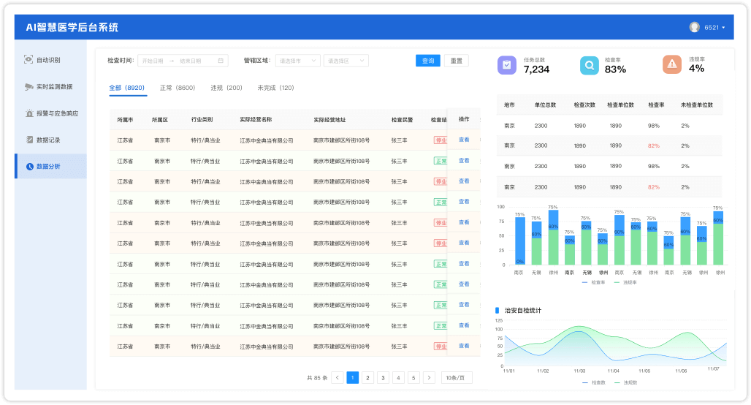Viewport: 751px width, 405px height.
Task: Click the purple 任务总数 checklist icon
Action: click(x=507, y=65)
